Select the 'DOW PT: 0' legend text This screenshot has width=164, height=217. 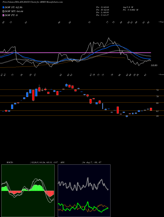point(11,15)
